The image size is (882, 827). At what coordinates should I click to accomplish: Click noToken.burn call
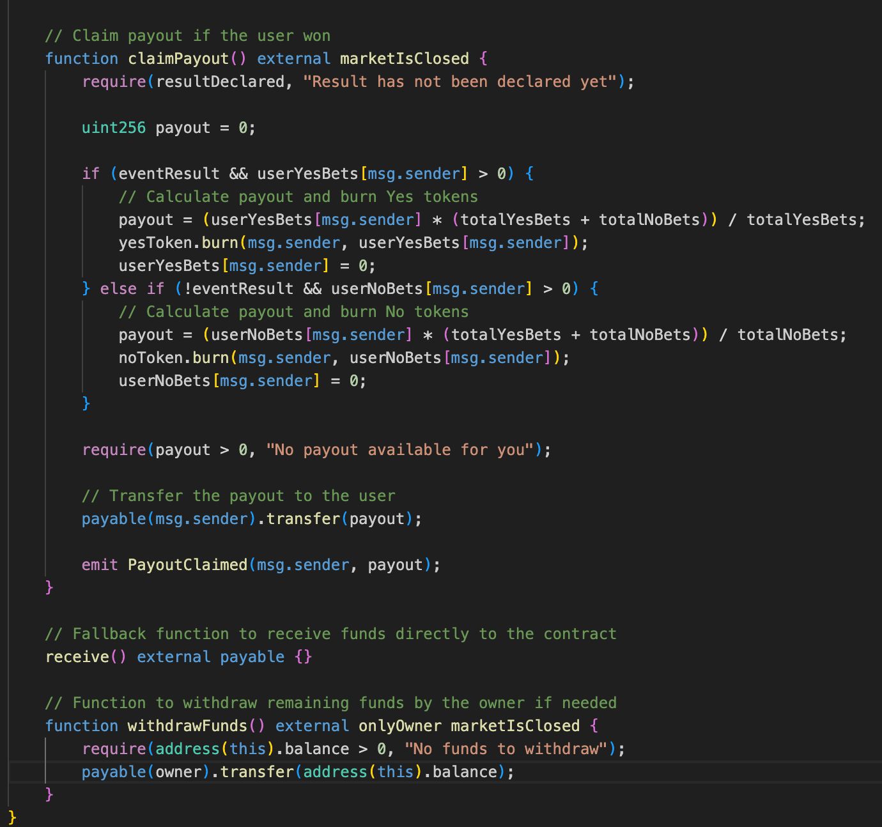click(x=174, y=358)
